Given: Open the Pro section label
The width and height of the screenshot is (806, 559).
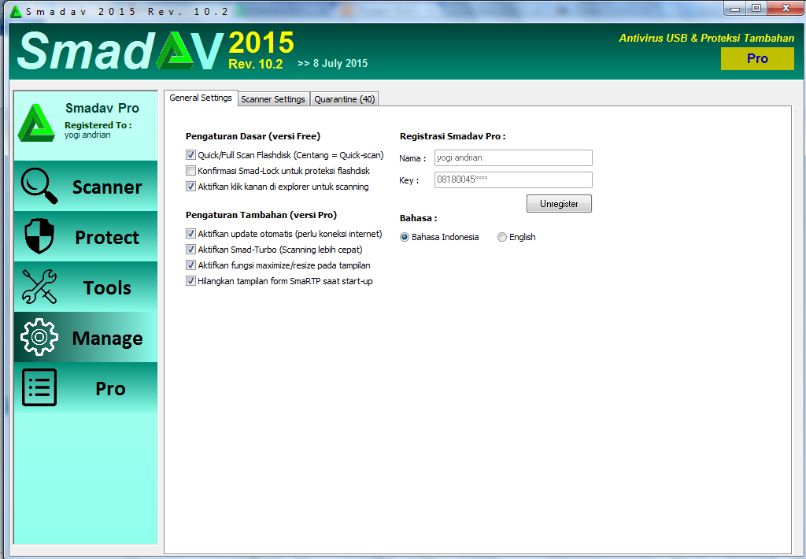Looking at the screenshot, I should (x=110, y=389).
